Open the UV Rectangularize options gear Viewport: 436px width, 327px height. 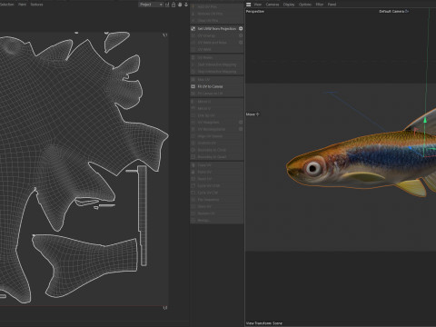[241, 129]
